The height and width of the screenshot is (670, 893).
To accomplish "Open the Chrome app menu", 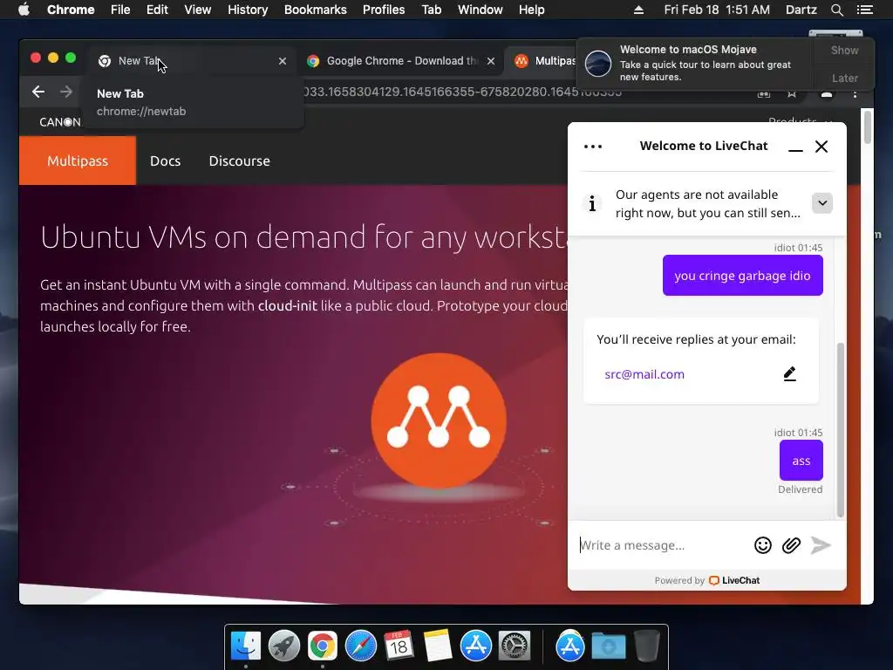I will (71, 10).
